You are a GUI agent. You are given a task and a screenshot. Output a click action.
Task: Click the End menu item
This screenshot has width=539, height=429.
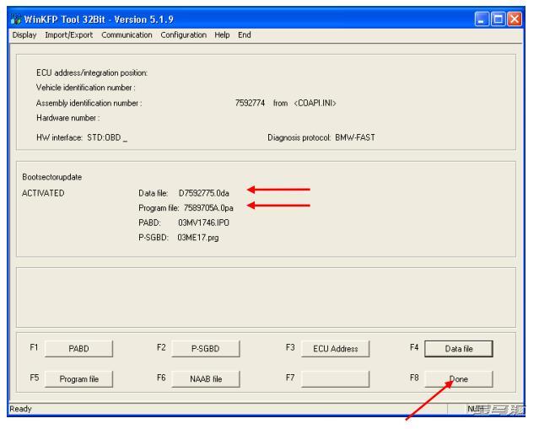245,35
